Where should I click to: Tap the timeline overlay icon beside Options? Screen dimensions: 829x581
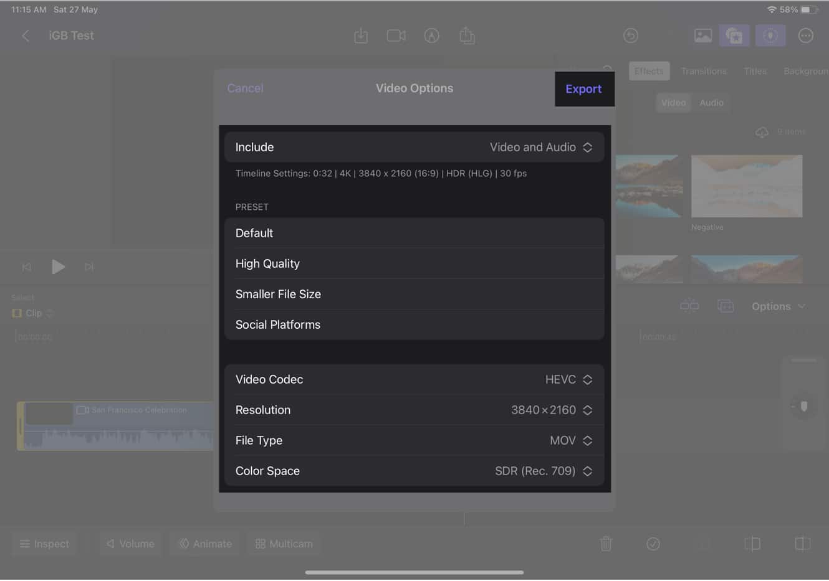click(x=726, y=306)
